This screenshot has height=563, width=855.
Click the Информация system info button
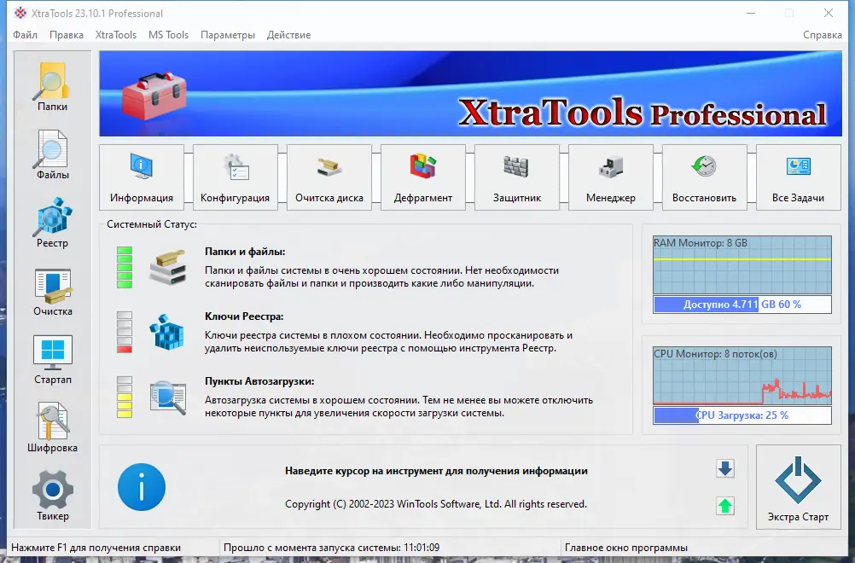tap(142, 177)
